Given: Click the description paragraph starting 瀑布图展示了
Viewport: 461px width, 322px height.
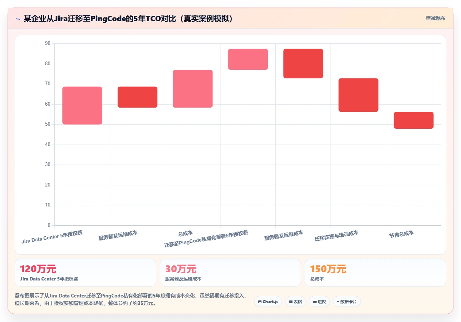Looking at the screenshot, I should coord(130,299).
